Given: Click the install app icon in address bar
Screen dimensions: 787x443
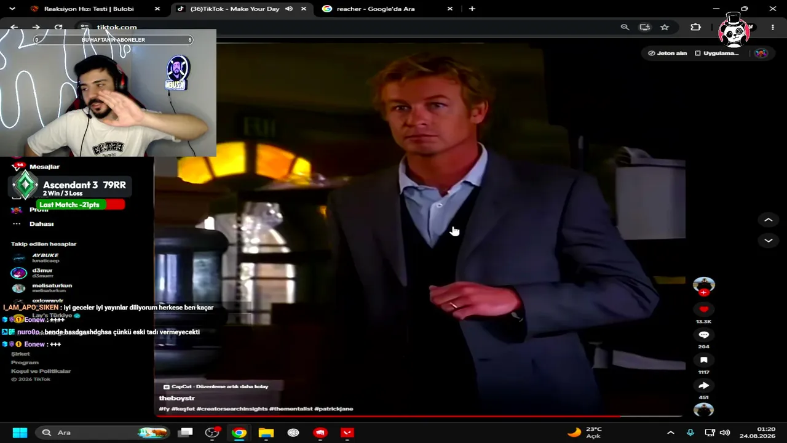Looking at the screenshot, I should pyautogui.click(x=644, y=27).
